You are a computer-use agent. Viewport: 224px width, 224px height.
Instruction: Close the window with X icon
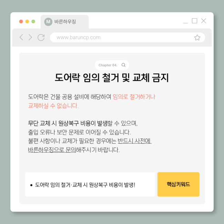(x=204, y=21)
